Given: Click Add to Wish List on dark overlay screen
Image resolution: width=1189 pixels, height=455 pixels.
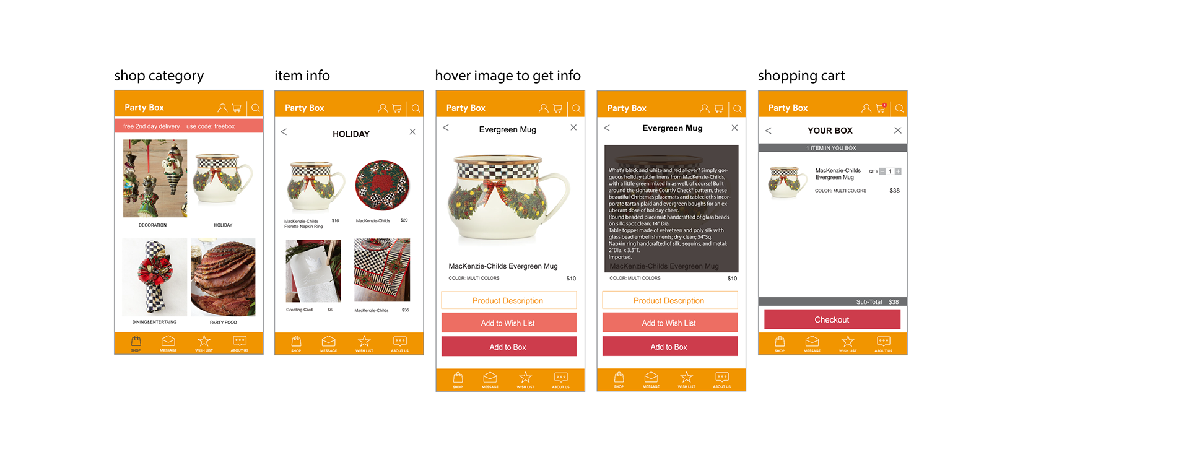Looking at the screenshot, I should pos(669,323).
